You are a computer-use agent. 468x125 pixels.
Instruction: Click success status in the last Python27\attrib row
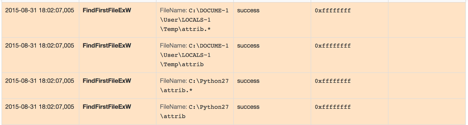coord(248,107)
